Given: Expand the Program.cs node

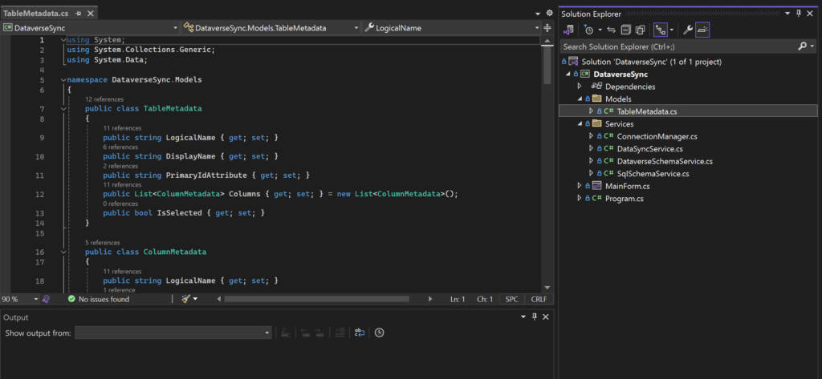Looking at the screenshot, I should coord(580,199).
